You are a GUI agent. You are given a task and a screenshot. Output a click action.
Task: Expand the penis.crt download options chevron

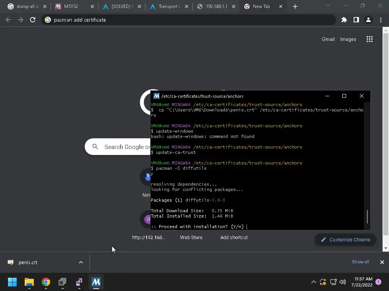[x=81, y=262]
